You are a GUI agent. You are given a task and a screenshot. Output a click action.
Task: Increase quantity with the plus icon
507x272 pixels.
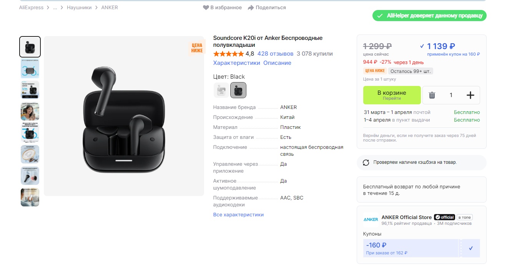[470, 95]
